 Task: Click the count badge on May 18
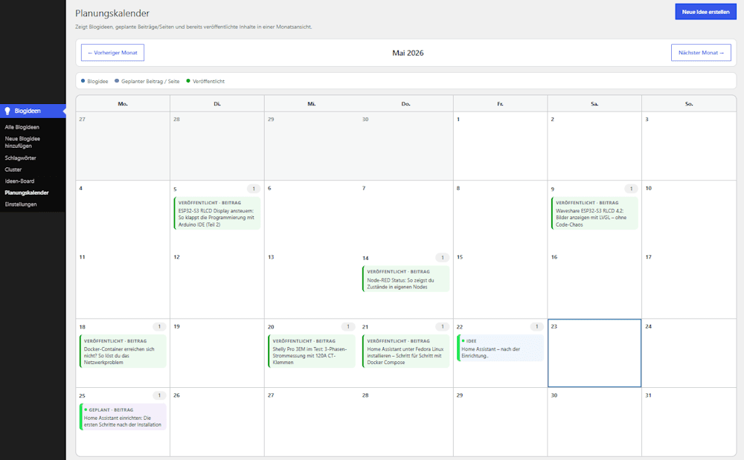tap(159, 327)
